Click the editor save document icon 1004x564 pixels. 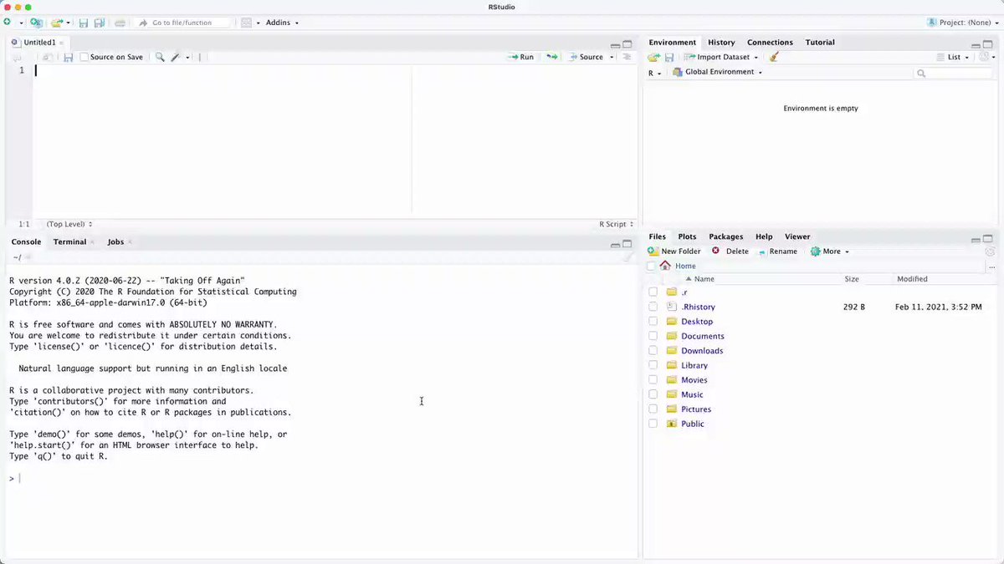[x=69, y=57]
